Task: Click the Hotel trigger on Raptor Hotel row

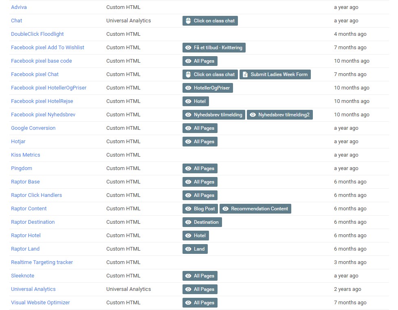Action: point(196,236)
